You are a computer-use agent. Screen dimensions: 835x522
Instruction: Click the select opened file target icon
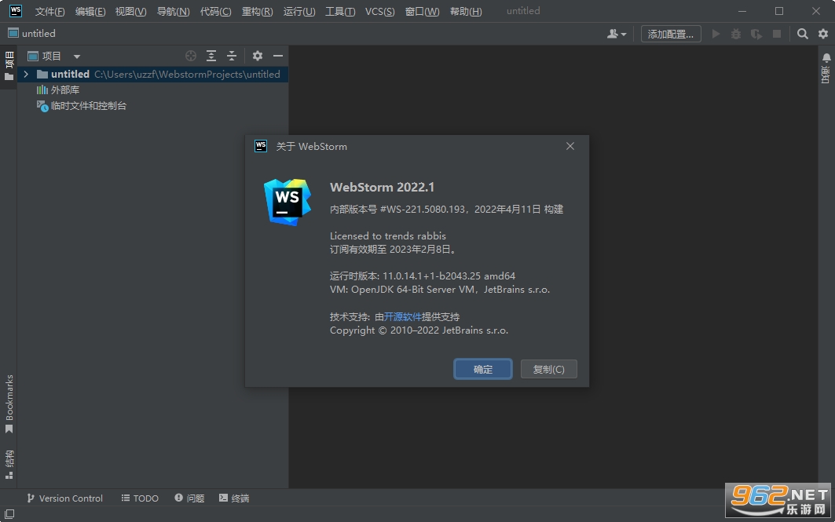[x=191, y=56]
